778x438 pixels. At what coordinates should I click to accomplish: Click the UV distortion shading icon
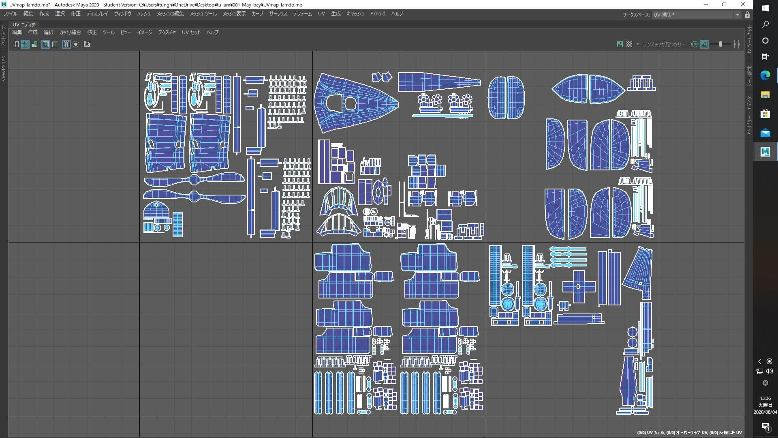coord(34,44)
